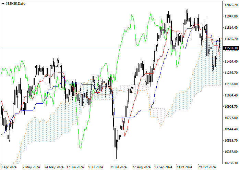Select the 9 Apr 2024 date label

(9, 167)
